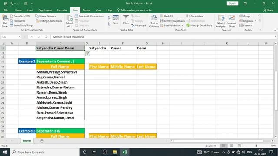
Task: Switch to Page Layout tab
Action: [45, 10]
